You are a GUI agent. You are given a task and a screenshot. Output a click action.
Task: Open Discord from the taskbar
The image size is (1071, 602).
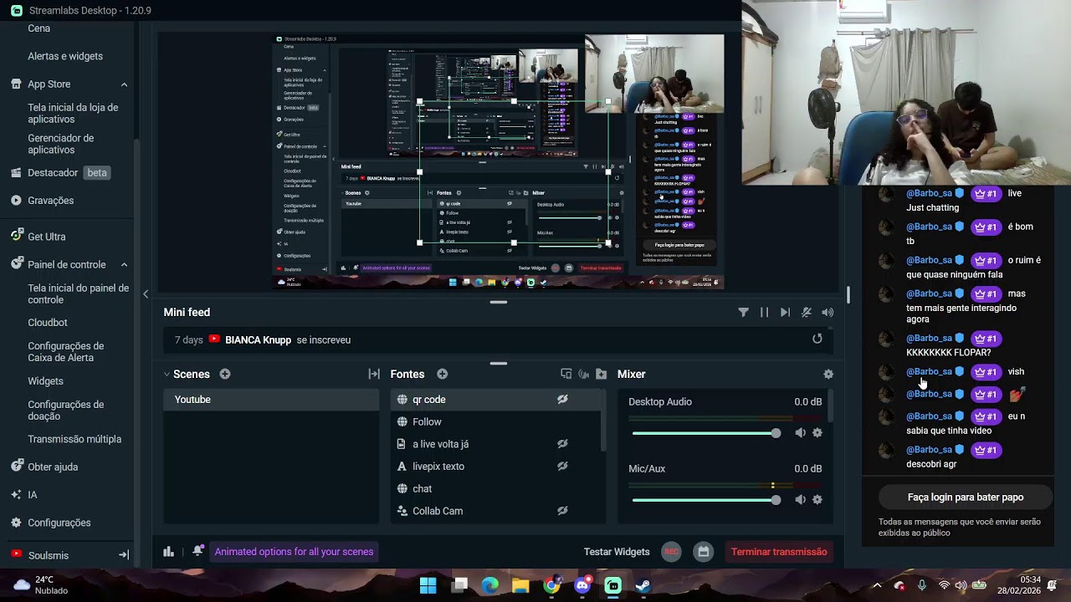582,585
